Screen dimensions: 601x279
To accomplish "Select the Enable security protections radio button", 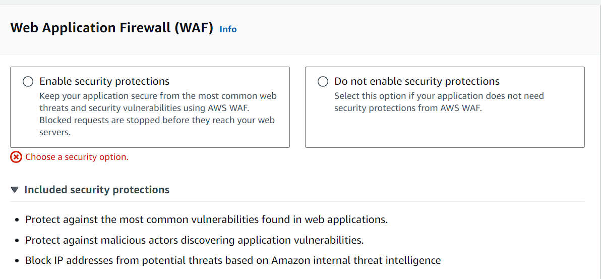I will pyautogui.click(x=28, y=82).
